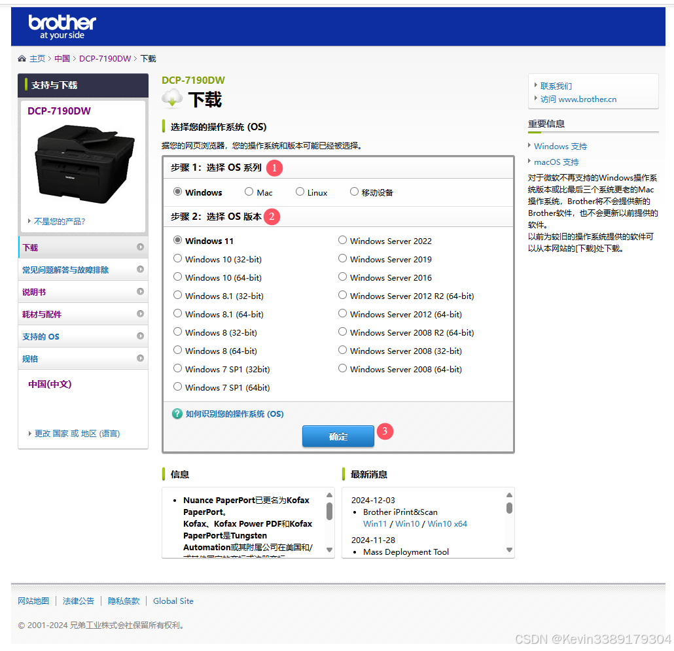
Task: Click 更改 国家 或 地区 (语言) link
Action: pos(77,434)
